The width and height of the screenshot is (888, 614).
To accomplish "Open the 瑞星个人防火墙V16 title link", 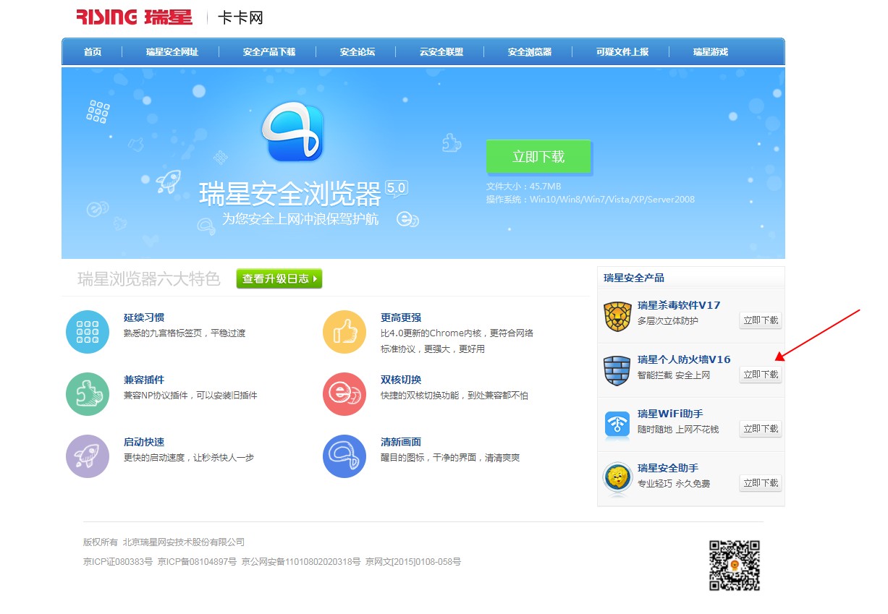I will (684, 359).
